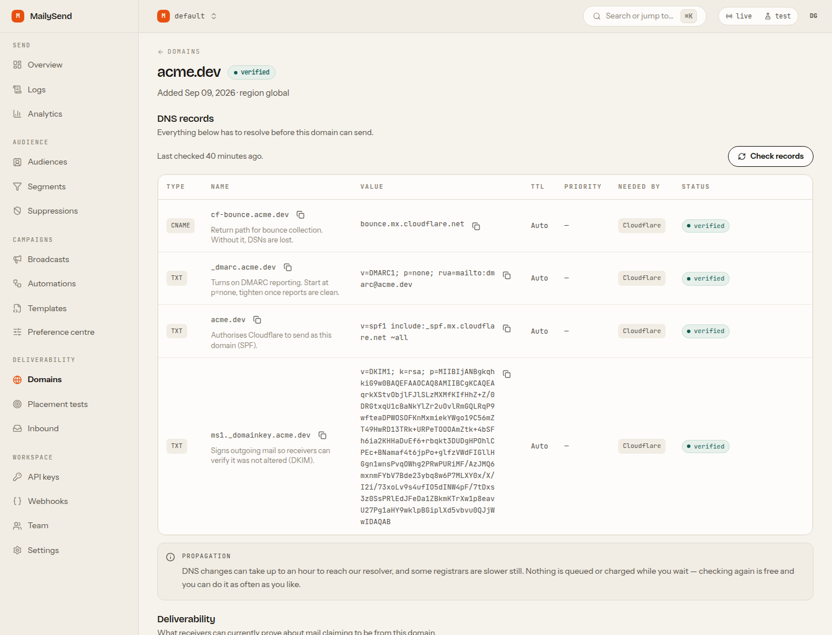Click the PROPAGATION notice heading
Screen dimensions: 832x635
click(x=206, y=556)
